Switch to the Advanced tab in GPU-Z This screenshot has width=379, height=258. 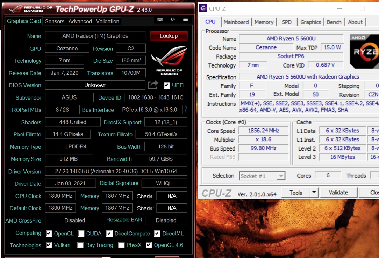click(80, 21)
